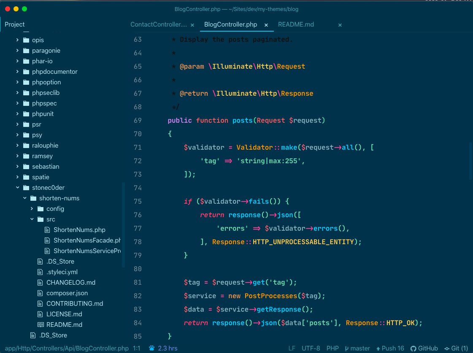Select the Project panel tab
Image resolution: width=473 pixels, height=353 pixels.
pyautogui.click(x=14, y=24)
